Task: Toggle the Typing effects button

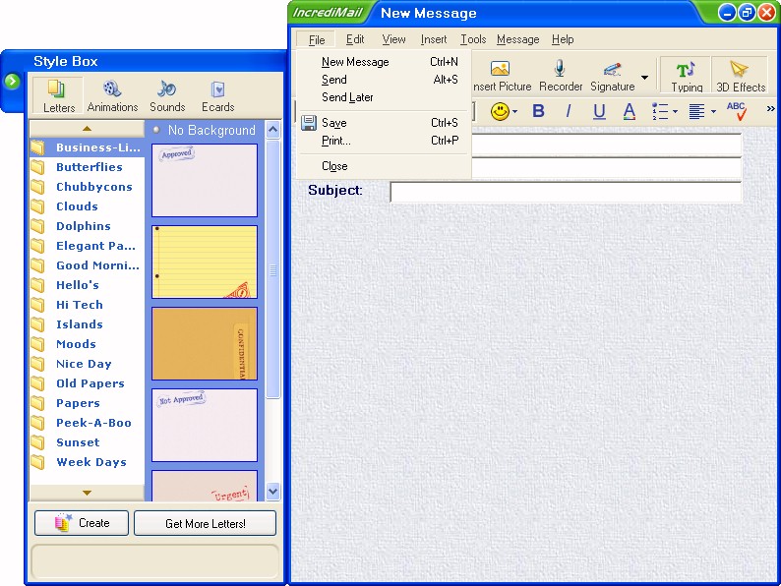Action: (x=687, y=75)
